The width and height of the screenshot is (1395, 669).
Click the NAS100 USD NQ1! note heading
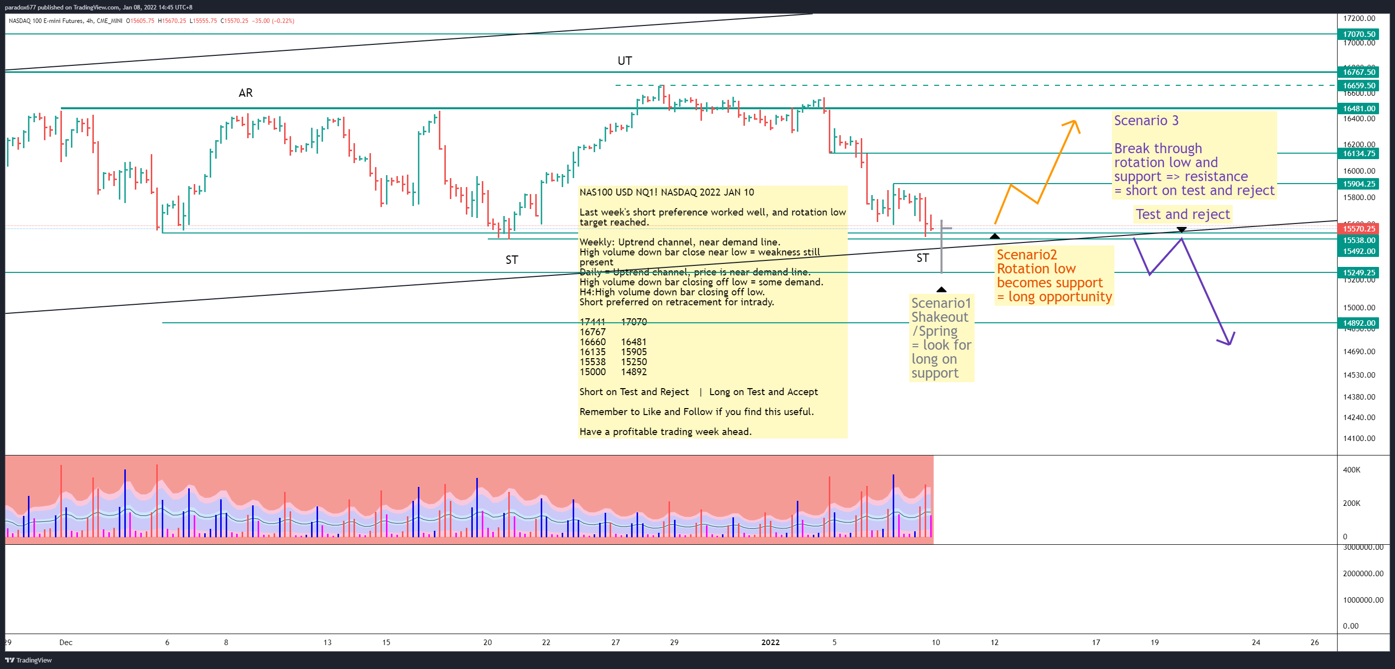coord(666,192)
